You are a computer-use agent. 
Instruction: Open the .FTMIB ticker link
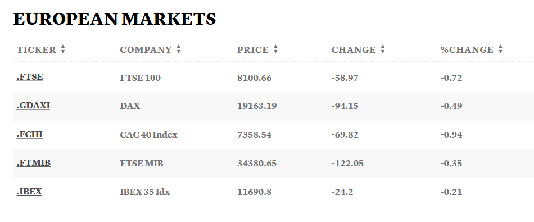click(34, 163)
